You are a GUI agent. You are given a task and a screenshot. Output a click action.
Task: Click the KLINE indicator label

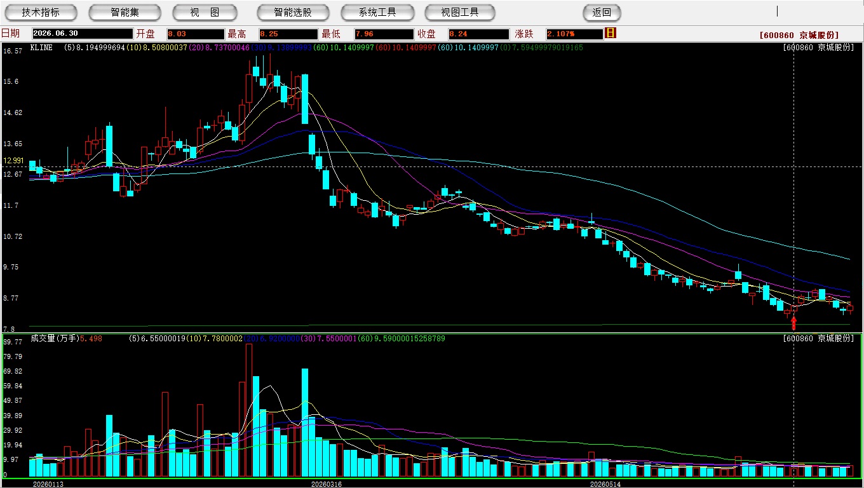[x=41, y=48]
